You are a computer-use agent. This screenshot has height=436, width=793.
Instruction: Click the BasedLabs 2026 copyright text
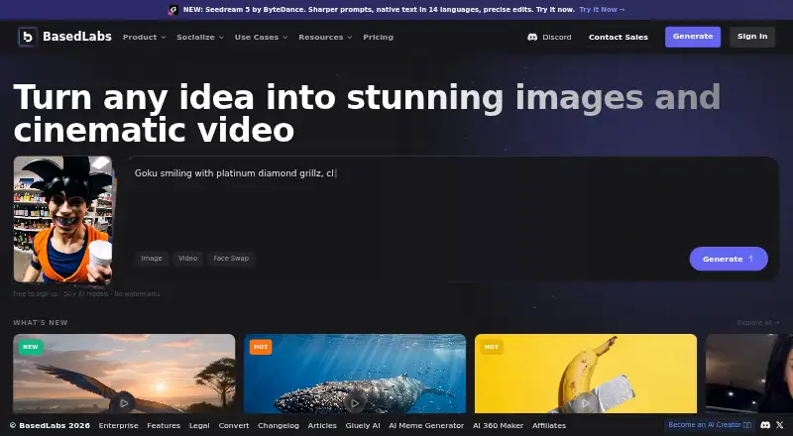50,425
